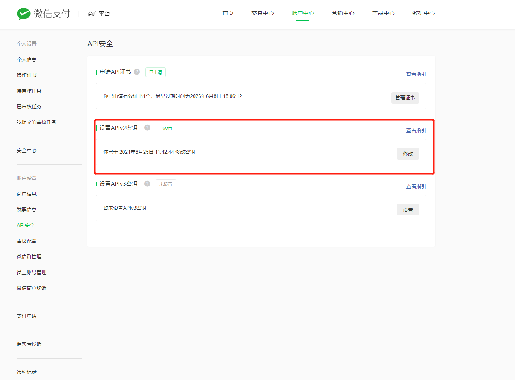Open the 营销中心 section
The image size is (515, 380).
pos(343,12)
